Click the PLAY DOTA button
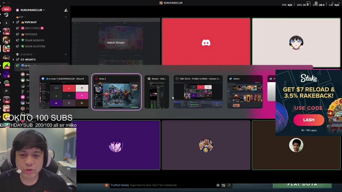The image size is (342, 192). point(302,185)
